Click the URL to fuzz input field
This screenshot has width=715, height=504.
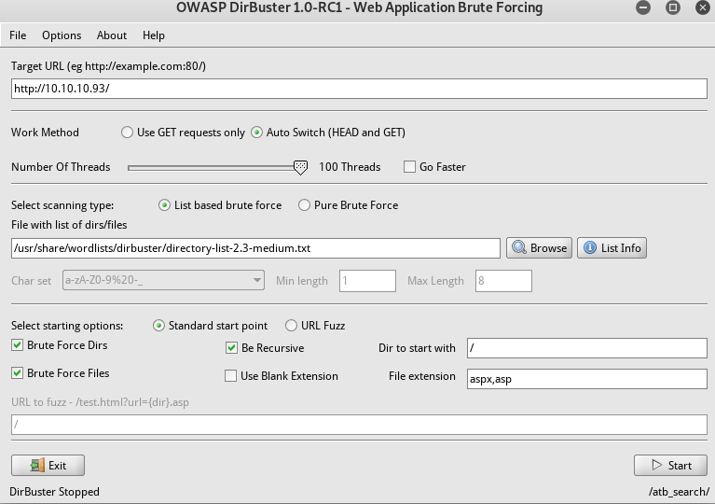(359, 425)
